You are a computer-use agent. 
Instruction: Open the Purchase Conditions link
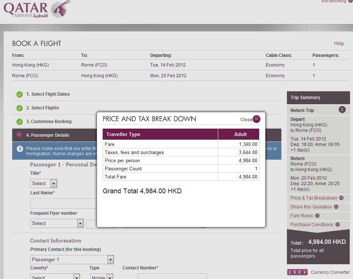click(312, 225)
